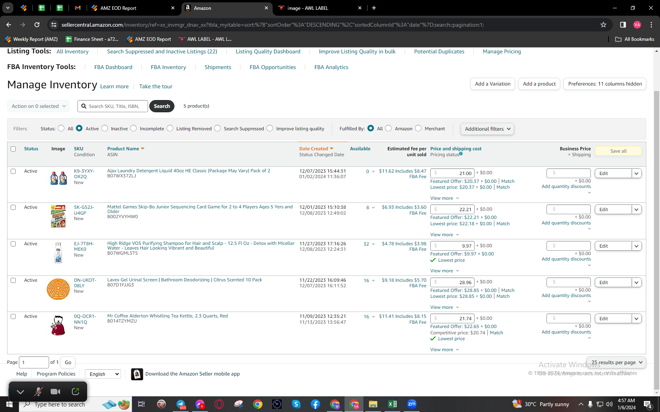The width and height of the screenshot is (660, 412).
Task: Click the browser back arrow
Action: (x=9, y=25)
